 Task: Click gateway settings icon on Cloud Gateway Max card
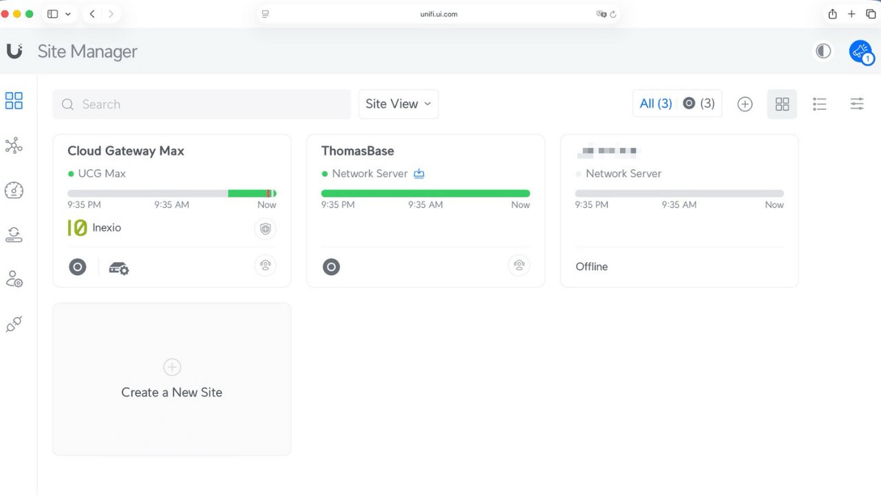point(119,268)
